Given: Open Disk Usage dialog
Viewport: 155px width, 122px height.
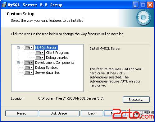Looking at the screenshot, I should click(x=59, y=113).
